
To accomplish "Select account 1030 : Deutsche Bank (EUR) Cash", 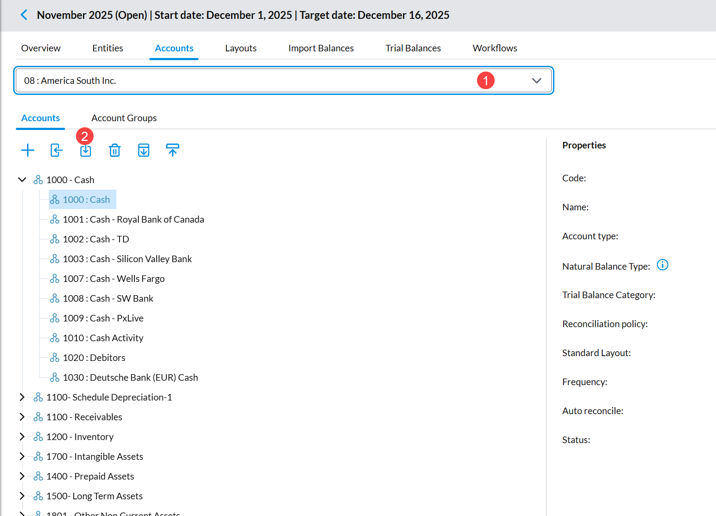I will 130,377.
